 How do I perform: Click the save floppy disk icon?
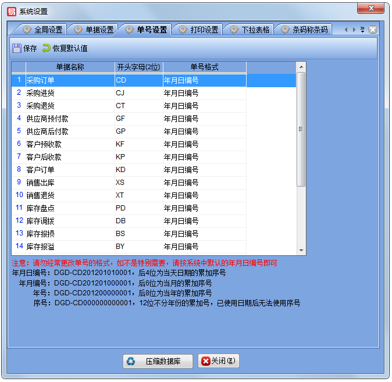[x=16, y=48]
